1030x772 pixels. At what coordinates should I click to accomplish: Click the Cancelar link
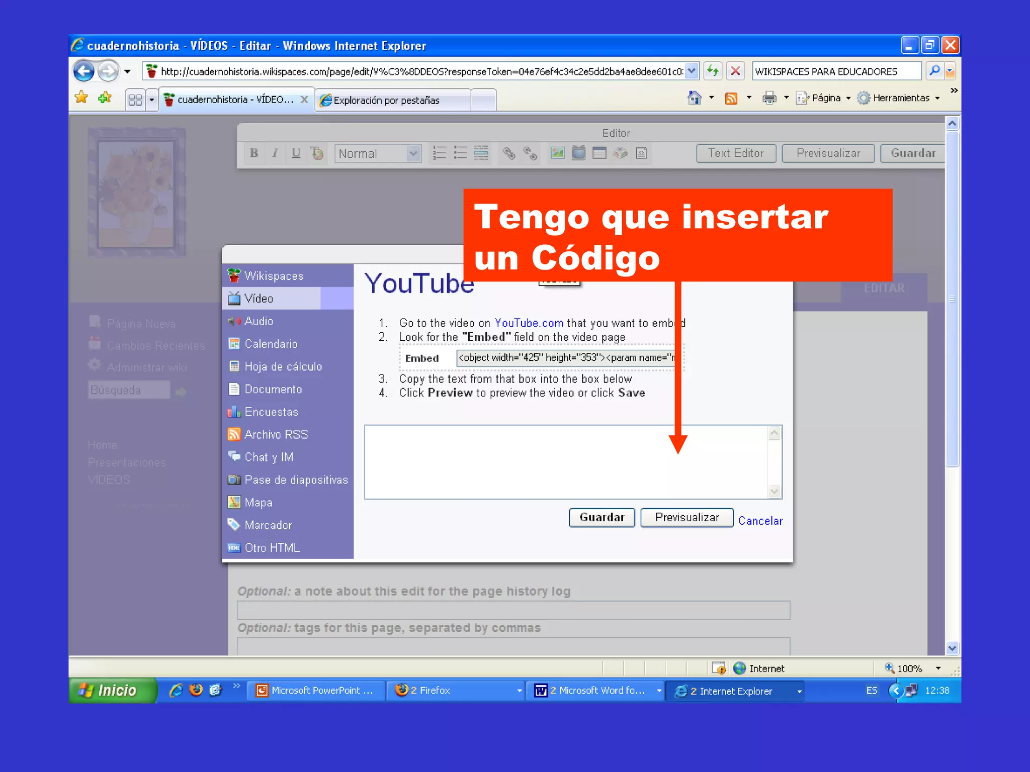760,521
